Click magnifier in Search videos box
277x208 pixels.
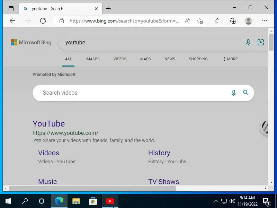pyautogui.click(x=246, y=93)
